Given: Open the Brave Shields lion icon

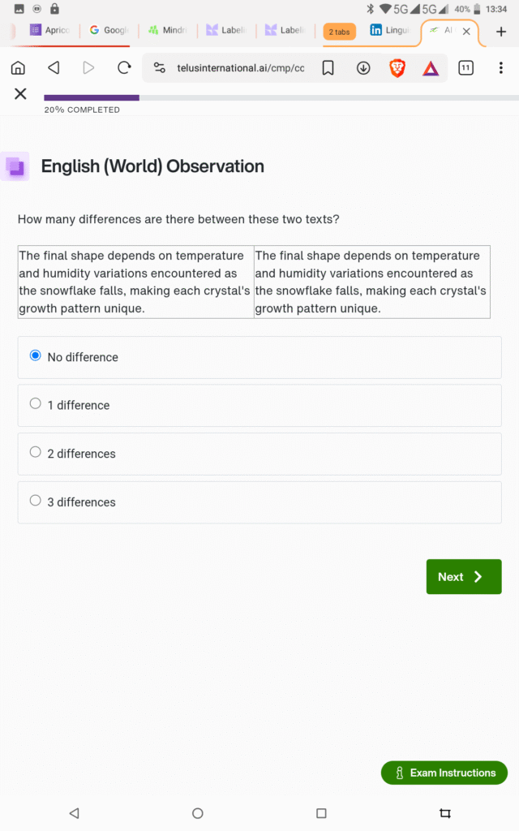Looking at the screenshot, I should (x=397, y=68).
